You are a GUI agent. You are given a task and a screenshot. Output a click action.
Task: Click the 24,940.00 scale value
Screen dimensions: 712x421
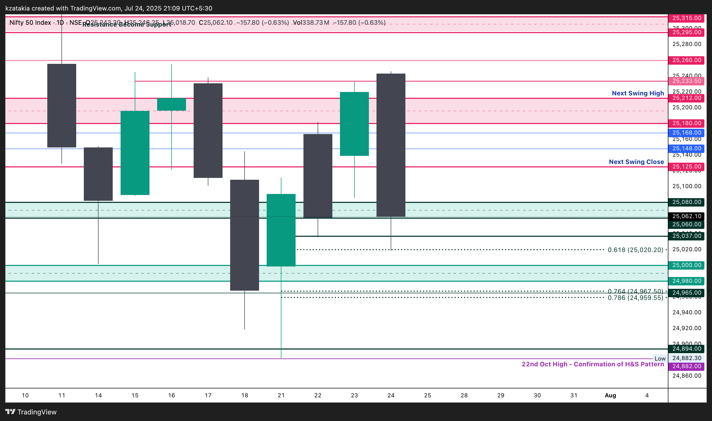click(x=687, y=312)
